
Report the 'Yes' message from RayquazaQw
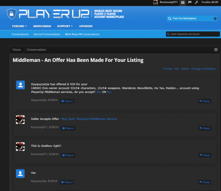click(x=67, y=182)
